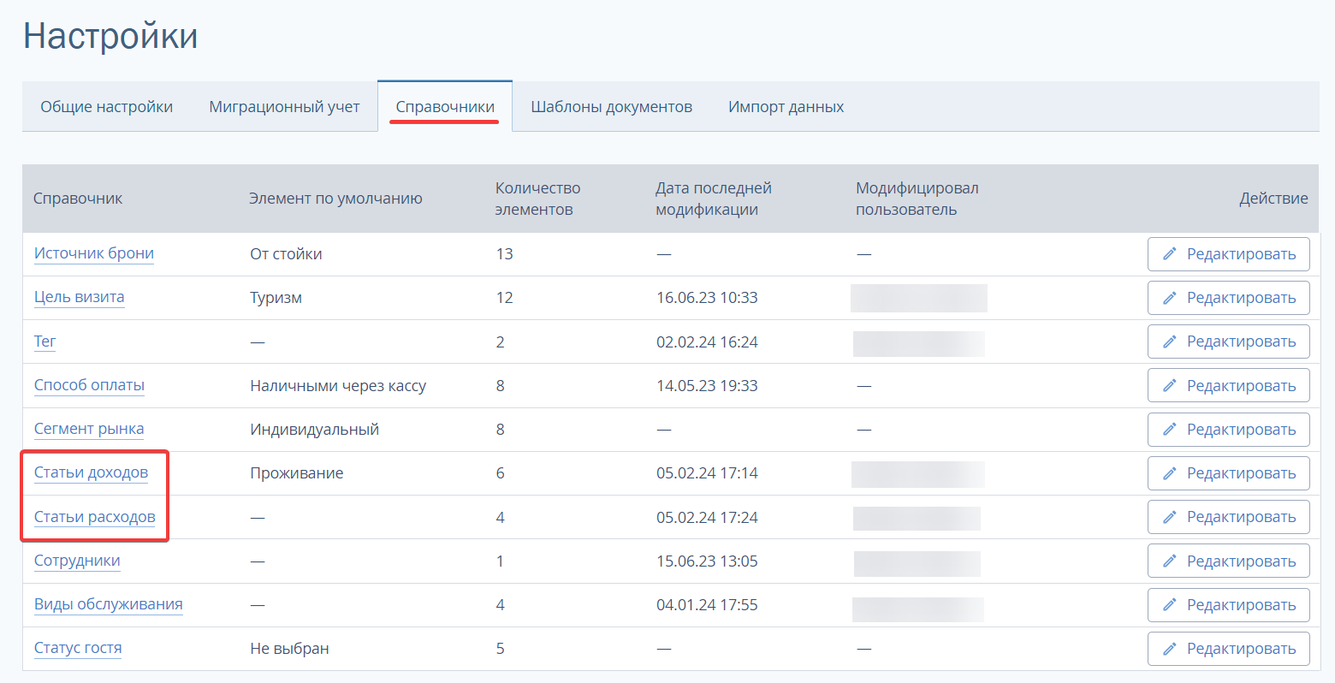
Task: Open Шаблоны документов tab
Action: point(611,107)
